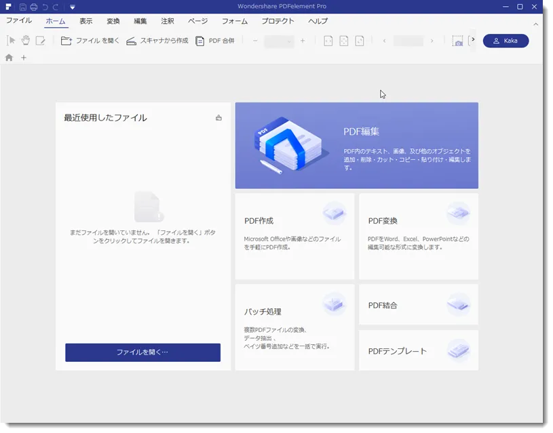Click the Print icon in title bar
553x433 pixels.
tap(34, 7)
